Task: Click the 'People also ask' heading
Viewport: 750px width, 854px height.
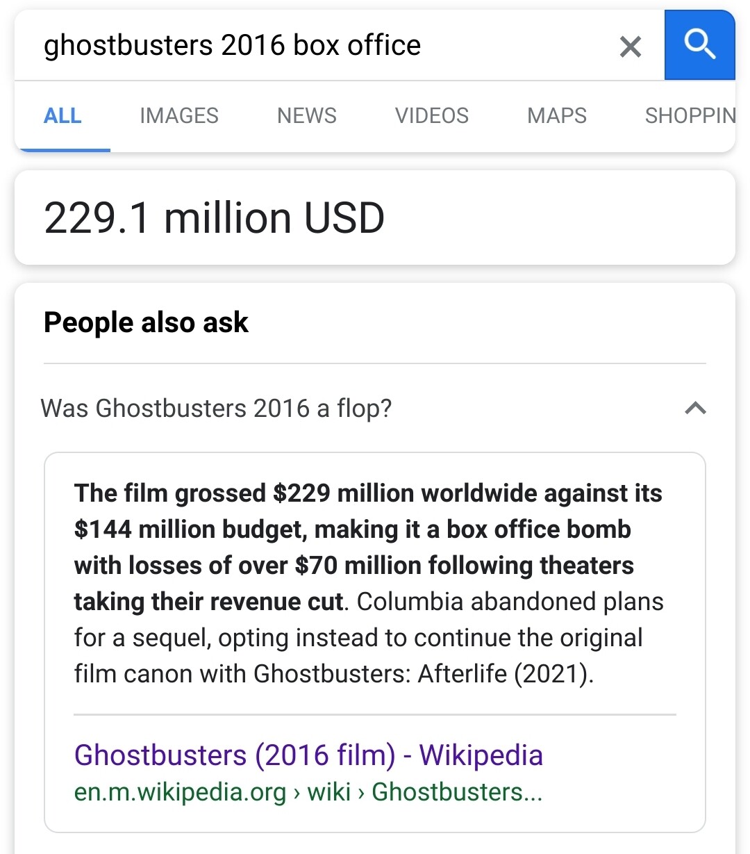Action: point(146,322)
